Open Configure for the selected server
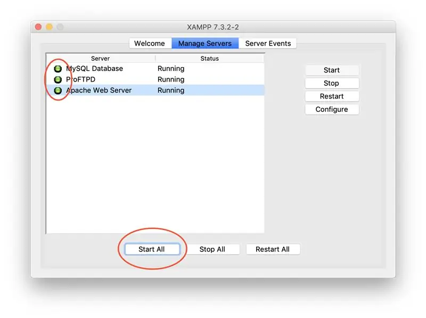This screenshot has height=318, width=426. [x=332, y=109]
